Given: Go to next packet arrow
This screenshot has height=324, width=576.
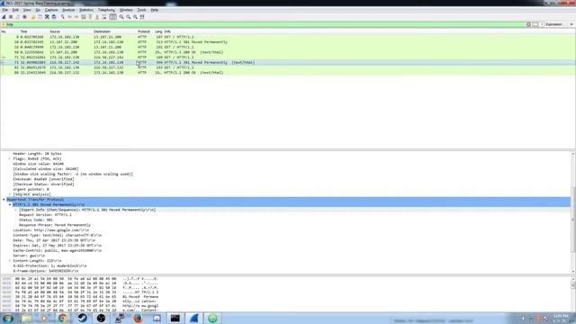Looking at the screenshot, I should (76, 17).
